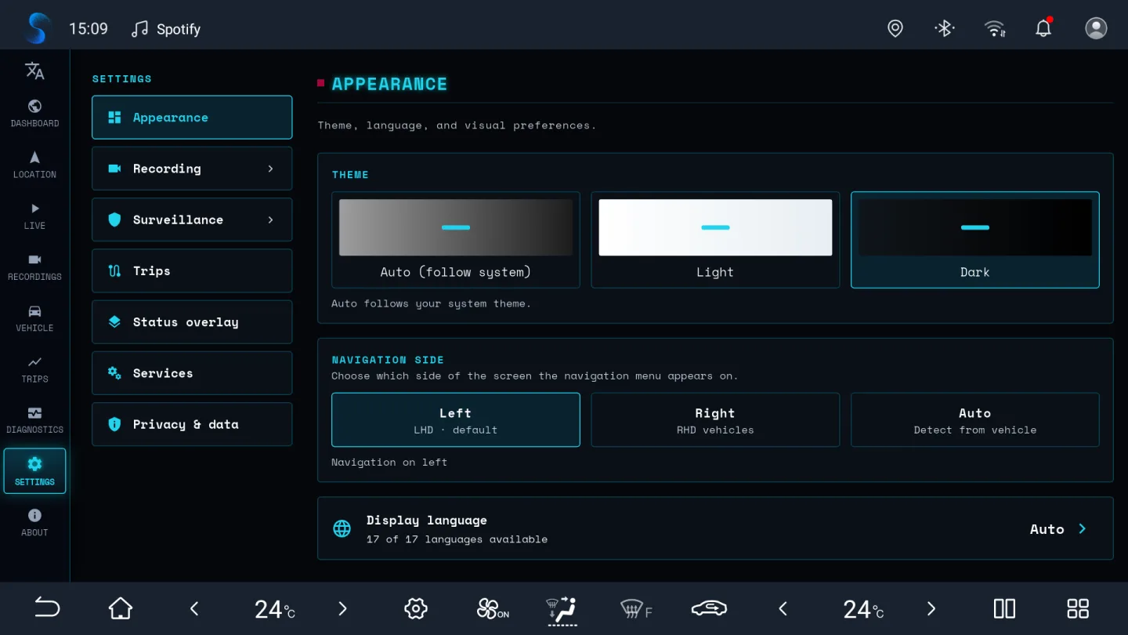This screenshot has height=635, width=1128.
Task: Open the Display language selector
Action: (715, 528)
